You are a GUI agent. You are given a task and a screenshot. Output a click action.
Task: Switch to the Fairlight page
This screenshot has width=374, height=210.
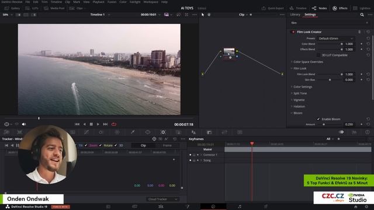[240, 206]
